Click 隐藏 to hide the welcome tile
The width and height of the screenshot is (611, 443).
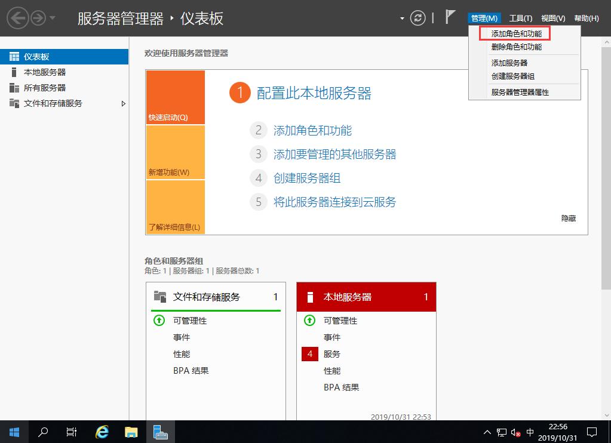(x=567, y=218)
